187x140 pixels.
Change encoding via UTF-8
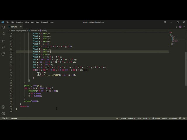(139, 118)
